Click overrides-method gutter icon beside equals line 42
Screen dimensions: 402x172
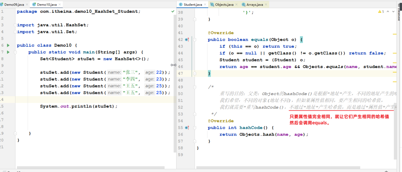pos(187,40)
